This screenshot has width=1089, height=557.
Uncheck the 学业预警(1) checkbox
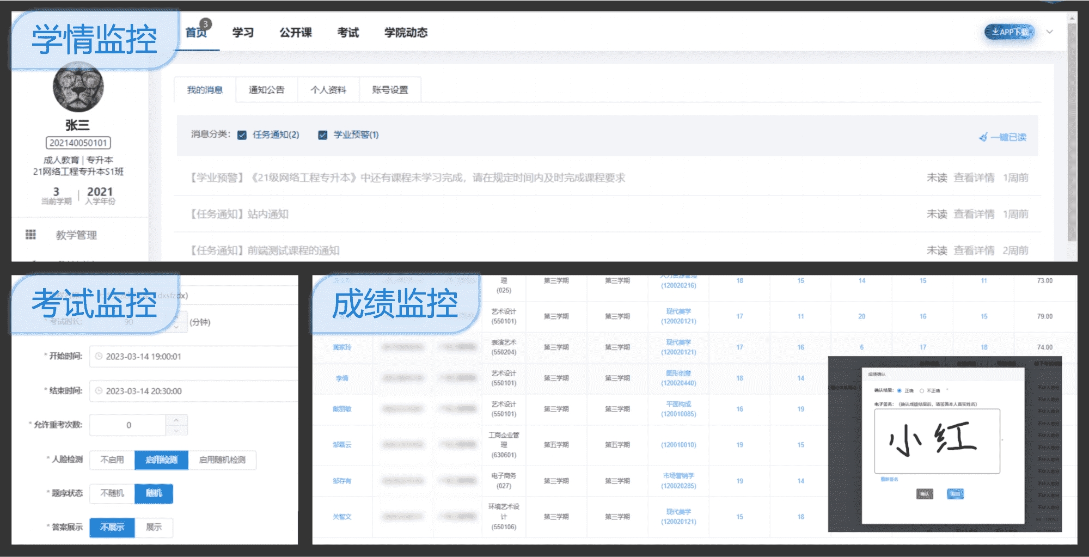323,135
